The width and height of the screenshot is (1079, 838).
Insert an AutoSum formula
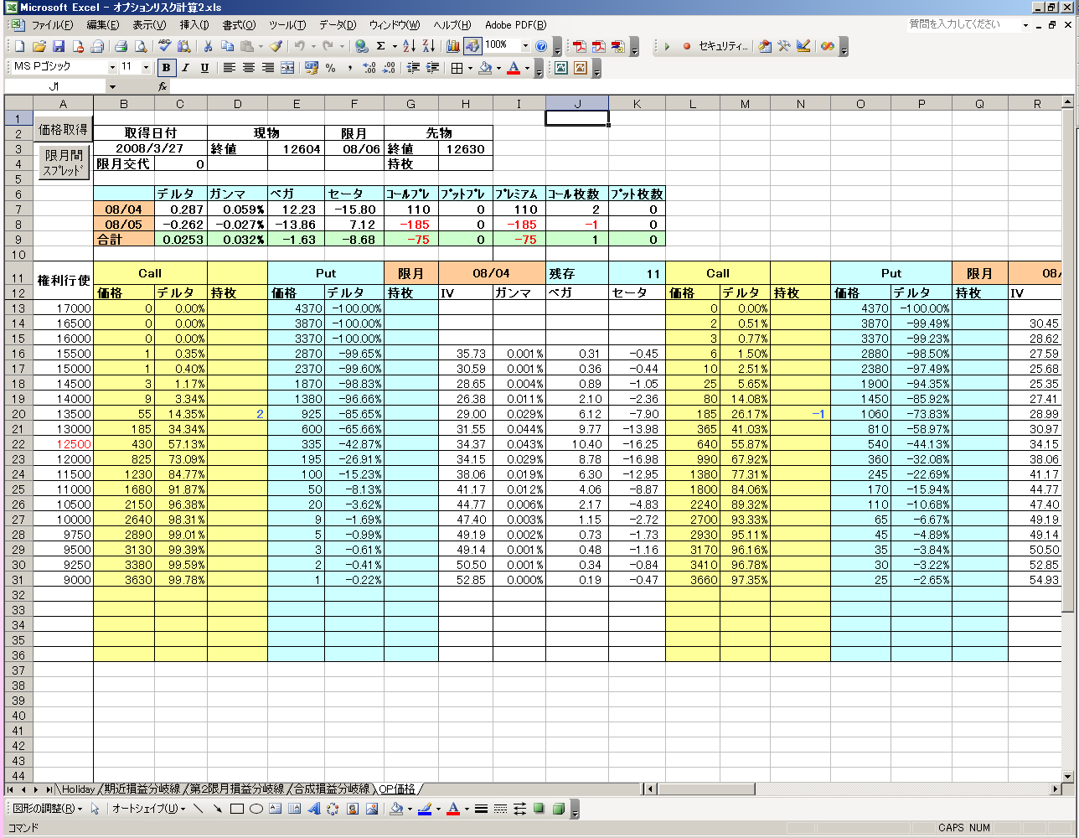tap(381, 46)
